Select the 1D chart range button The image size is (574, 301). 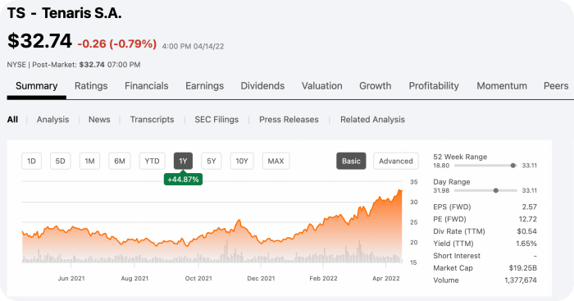pyautogui.click(x=31, y=161)
